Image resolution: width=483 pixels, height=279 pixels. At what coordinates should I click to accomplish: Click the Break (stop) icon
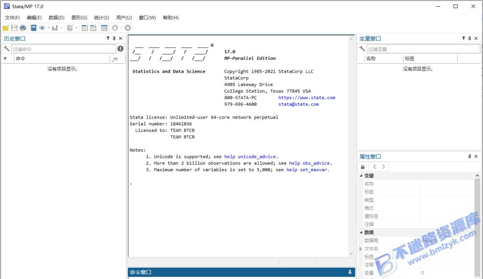coord(128,28)
